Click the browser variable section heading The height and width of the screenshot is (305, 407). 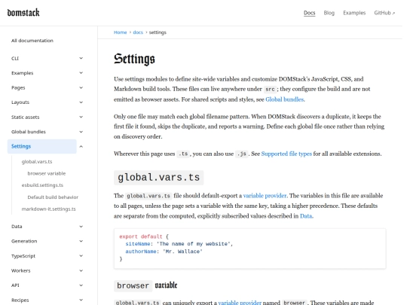(145, 285)
